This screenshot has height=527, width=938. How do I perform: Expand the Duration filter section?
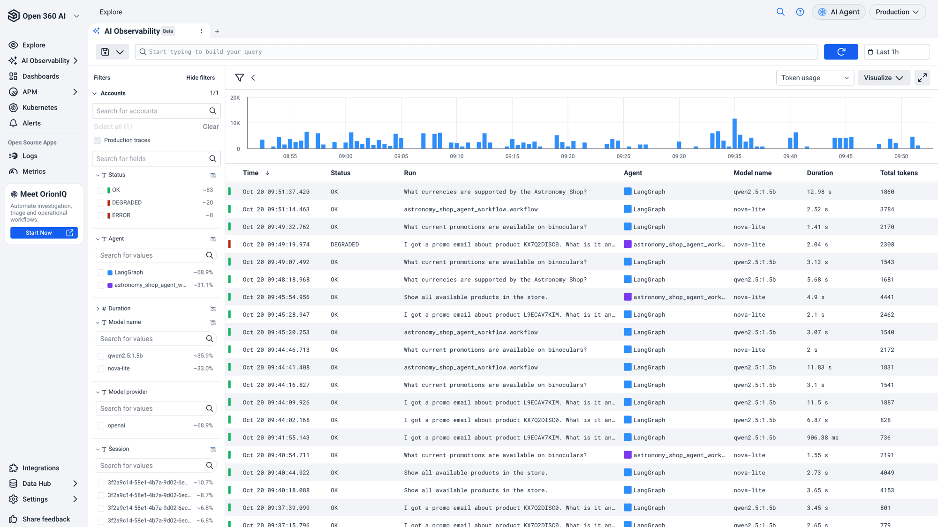pyautogui.click(x=98, y=309)
